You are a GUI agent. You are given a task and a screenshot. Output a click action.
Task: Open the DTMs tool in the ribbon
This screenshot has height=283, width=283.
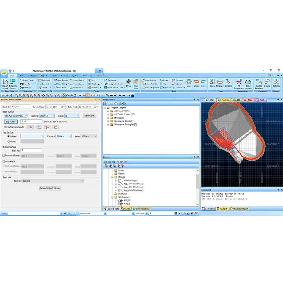(128, 83)
